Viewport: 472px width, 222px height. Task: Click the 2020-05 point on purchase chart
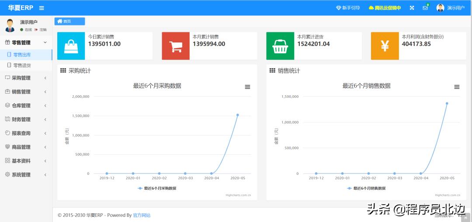point(237,115)
